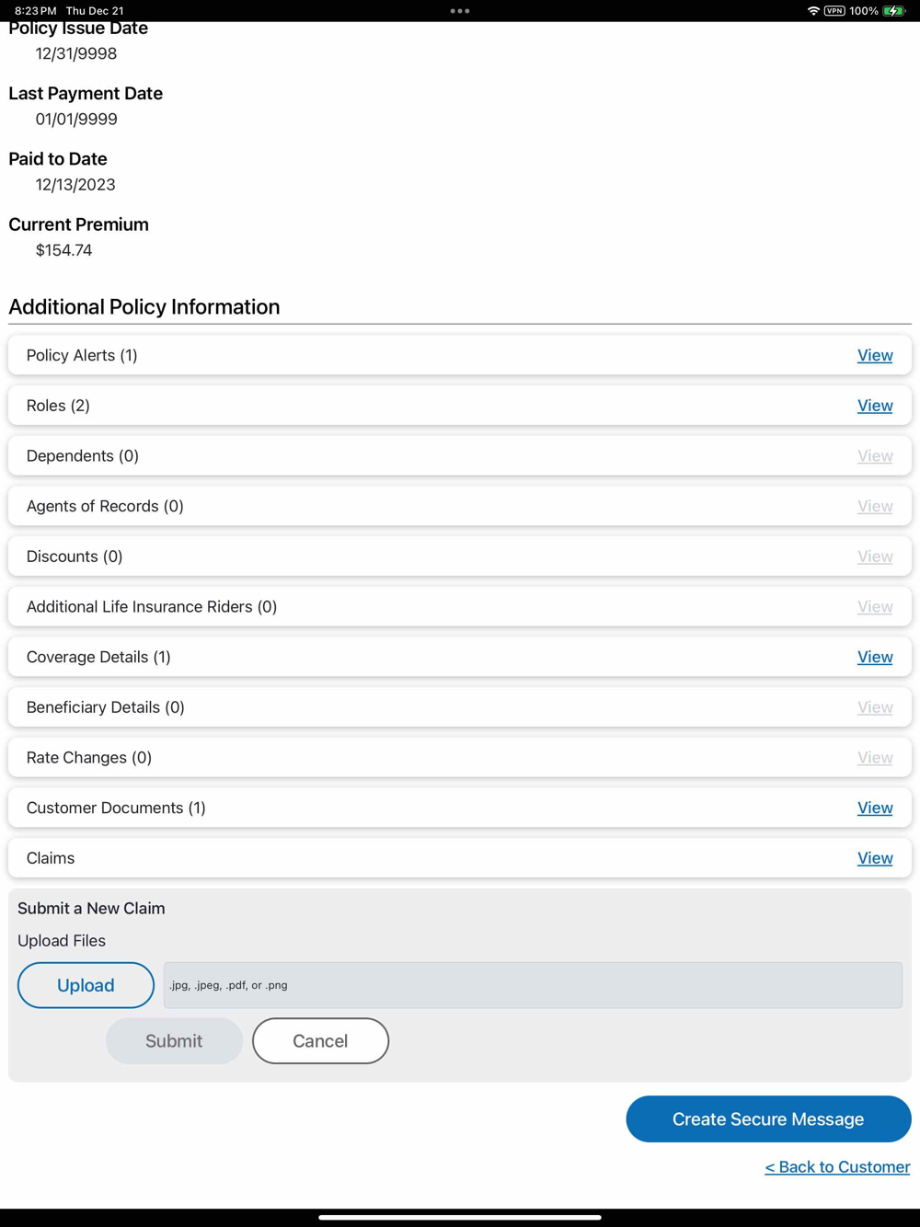View Coverage Details
This screenshot has height=1227, width=920.
click(x=874, y=657)
